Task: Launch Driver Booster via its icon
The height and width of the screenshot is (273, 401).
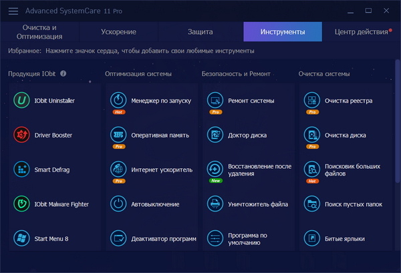Action: coord(22,135)
